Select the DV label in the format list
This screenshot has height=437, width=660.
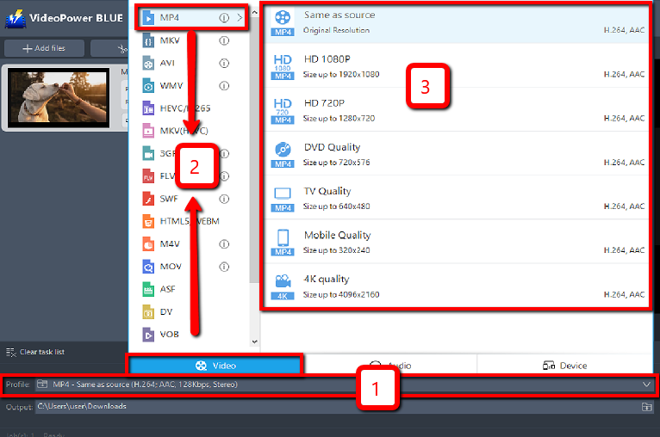point(166,312)
